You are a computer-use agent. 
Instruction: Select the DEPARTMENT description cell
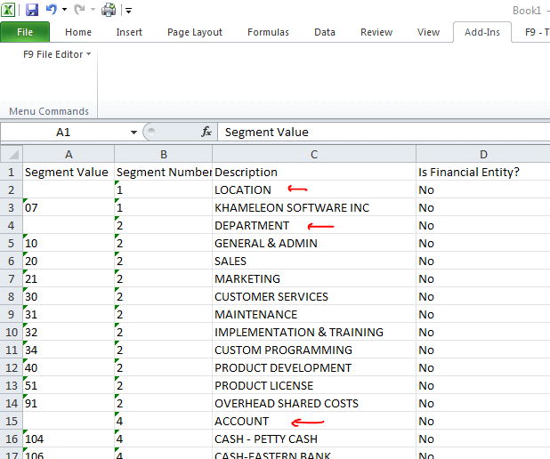(x=314, y=225)
